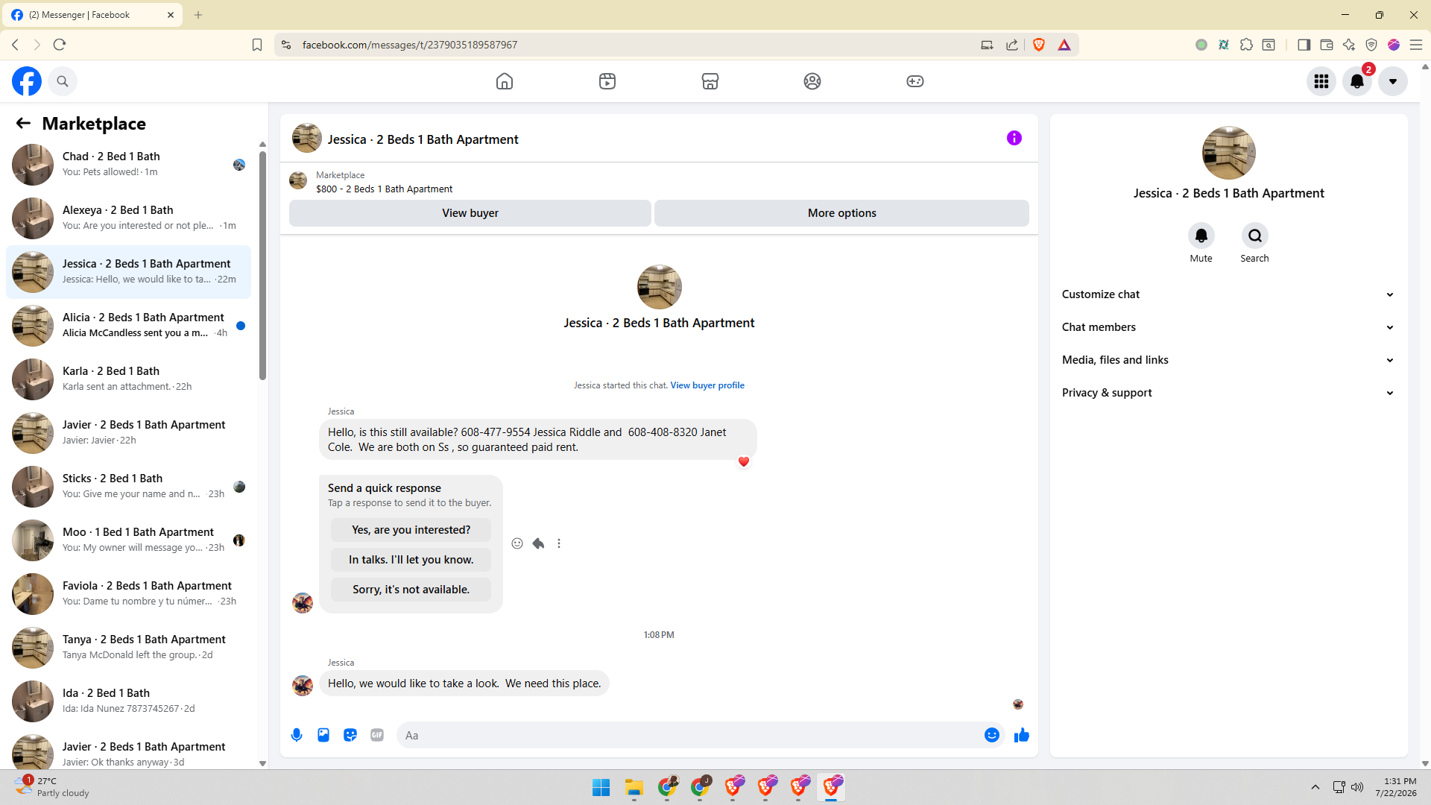Screen dimensions: 1431x805
Task: Record a voice clip with microphone icon
Action: (297, 735)
